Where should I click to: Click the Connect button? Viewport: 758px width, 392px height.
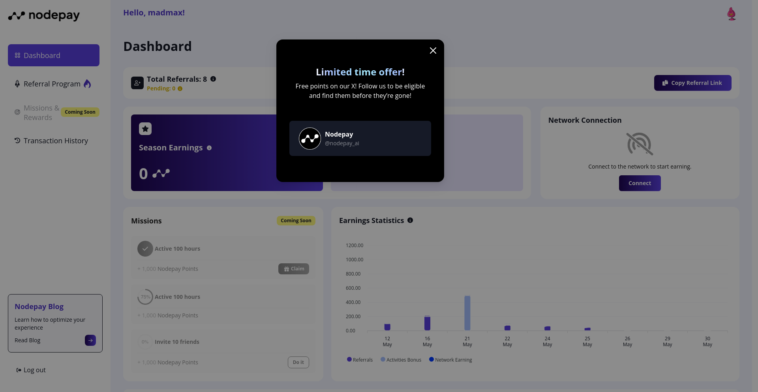pos(640,183)
